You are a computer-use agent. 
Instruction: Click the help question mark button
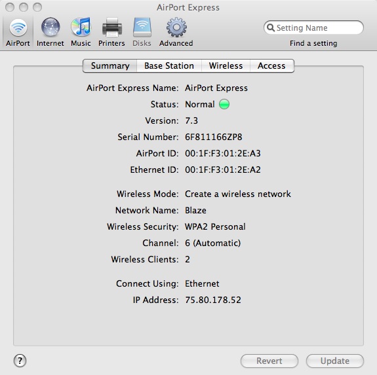pos(20,361)
